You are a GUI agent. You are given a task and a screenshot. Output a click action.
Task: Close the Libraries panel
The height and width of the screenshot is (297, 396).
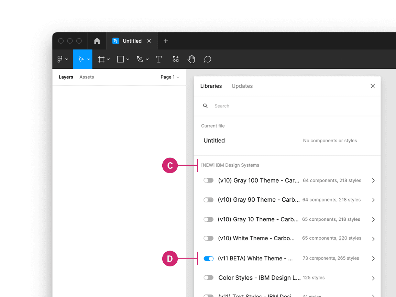point(373,86)
